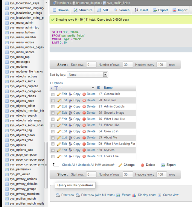
Task: Click the table icon next to sys_options
Action: coord(7,145)
